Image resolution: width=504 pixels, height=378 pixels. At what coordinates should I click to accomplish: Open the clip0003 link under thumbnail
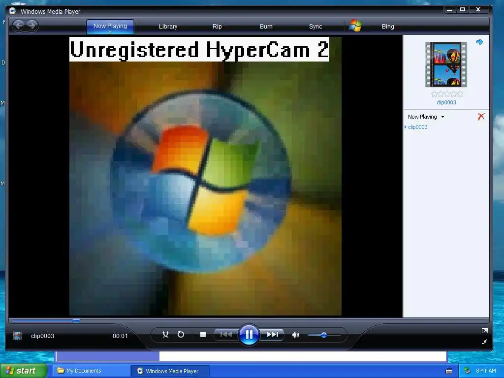[x=446, y=102]
